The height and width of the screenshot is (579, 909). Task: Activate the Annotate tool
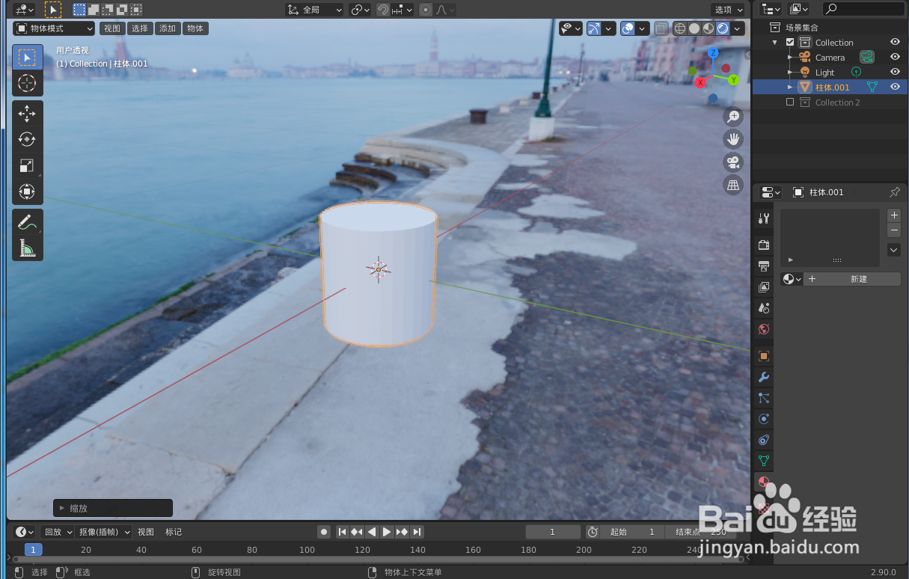click(27, 221)
